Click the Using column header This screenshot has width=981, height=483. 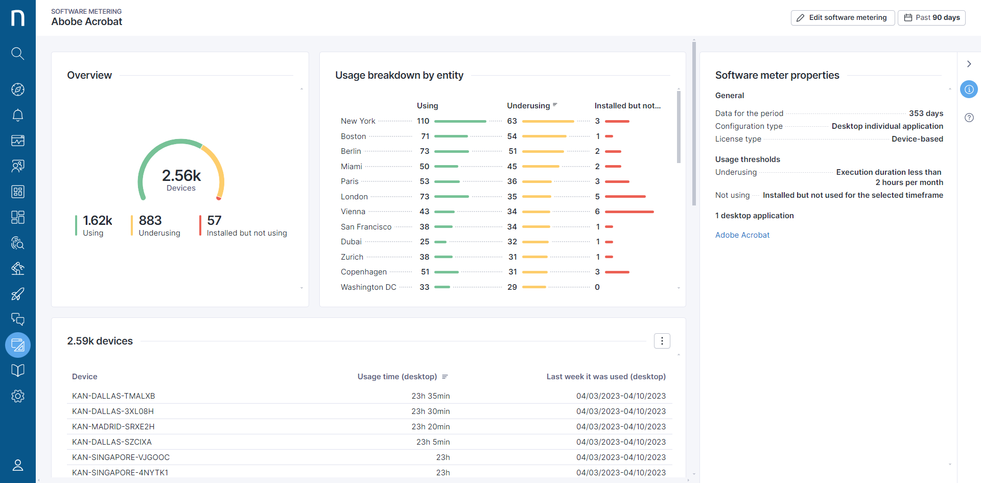click(427, 106)
